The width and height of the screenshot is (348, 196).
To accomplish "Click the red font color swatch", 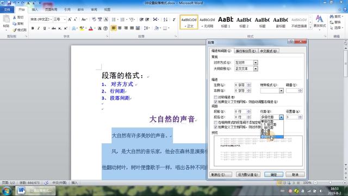I will [91, 28].
